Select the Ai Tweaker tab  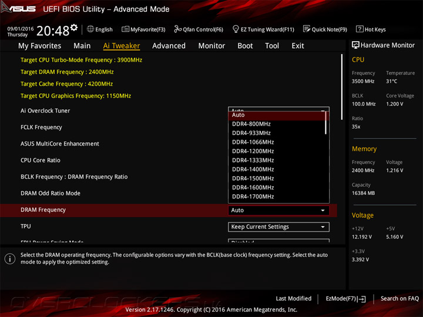(x=122, y=46)
